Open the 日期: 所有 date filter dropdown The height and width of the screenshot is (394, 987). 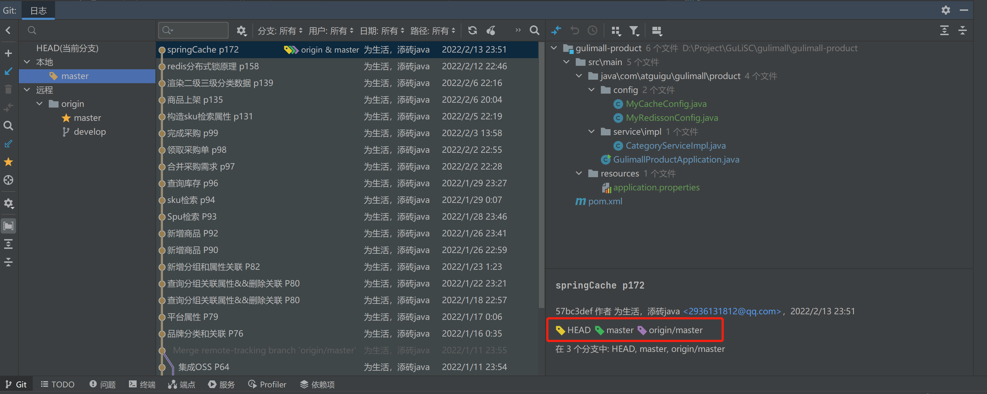(x=382, y=31)
